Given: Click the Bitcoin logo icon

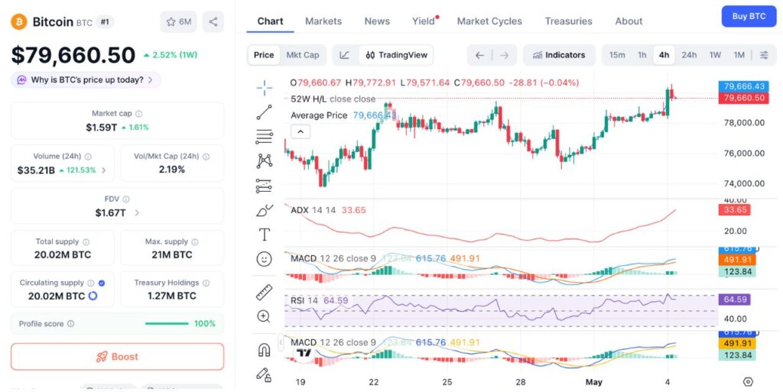Looking at the screenshot, I should (19, 22).
